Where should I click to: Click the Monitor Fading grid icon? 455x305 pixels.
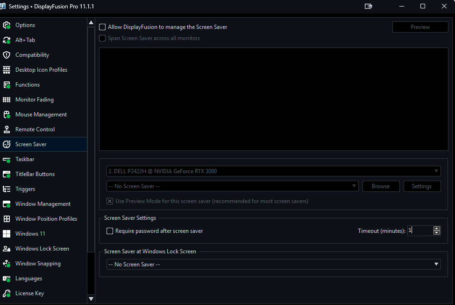7,100
